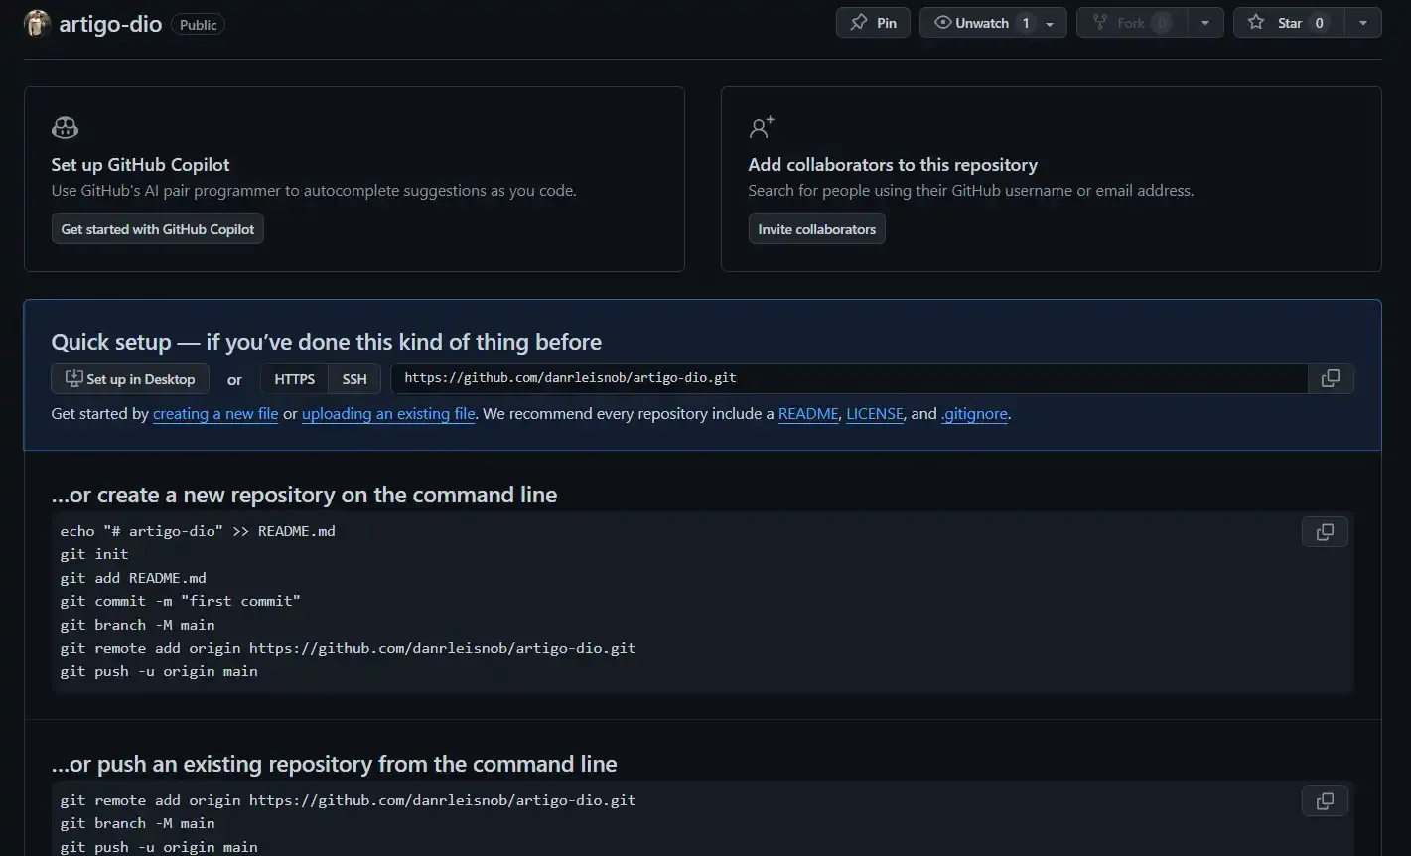Click Set up in Desktop button
The height and width of the screenshot is (856, 1411).
pos(130,379)
